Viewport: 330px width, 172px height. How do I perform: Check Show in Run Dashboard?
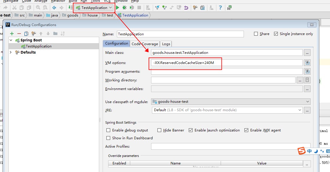(108, 138)
